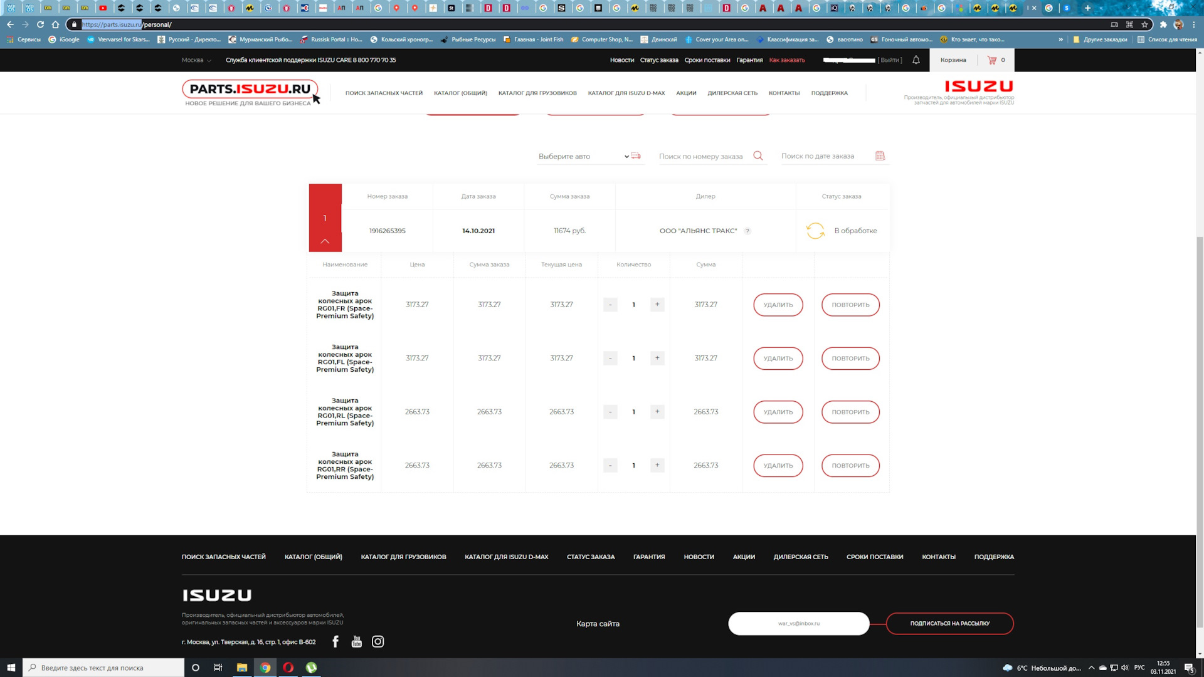Click the order status refresh icon
Image resolution: width=1204 pixels, height=677 pixels.
pyautogui.click(x=815, y=231)
